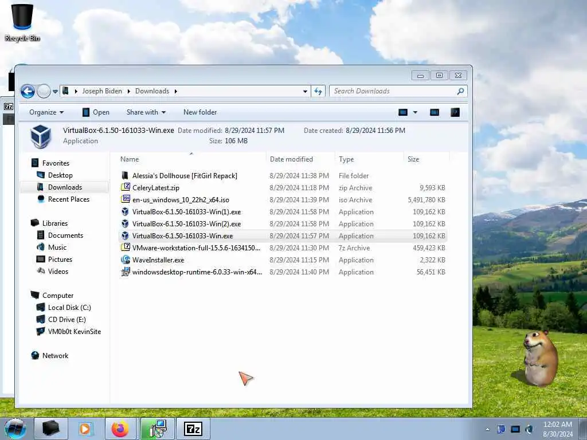Select Downloads in navigation pane
Viewport: 587px width, 440px height.
click(65, 187)
